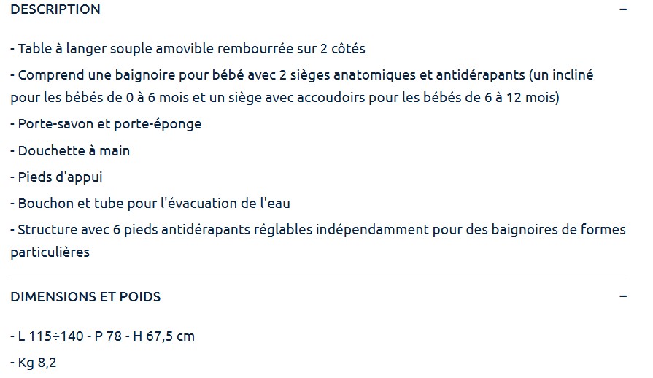Click the 'Kg 8,2' weight line

click(x=36, y=362)
